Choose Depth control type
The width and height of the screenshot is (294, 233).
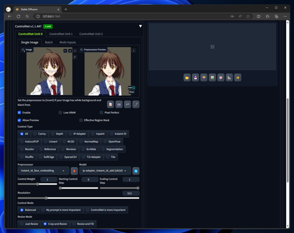tap(57, 134)
